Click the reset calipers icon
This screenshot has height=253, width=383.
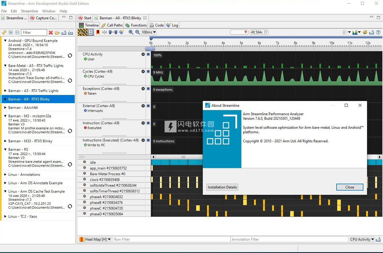[113, 32]
